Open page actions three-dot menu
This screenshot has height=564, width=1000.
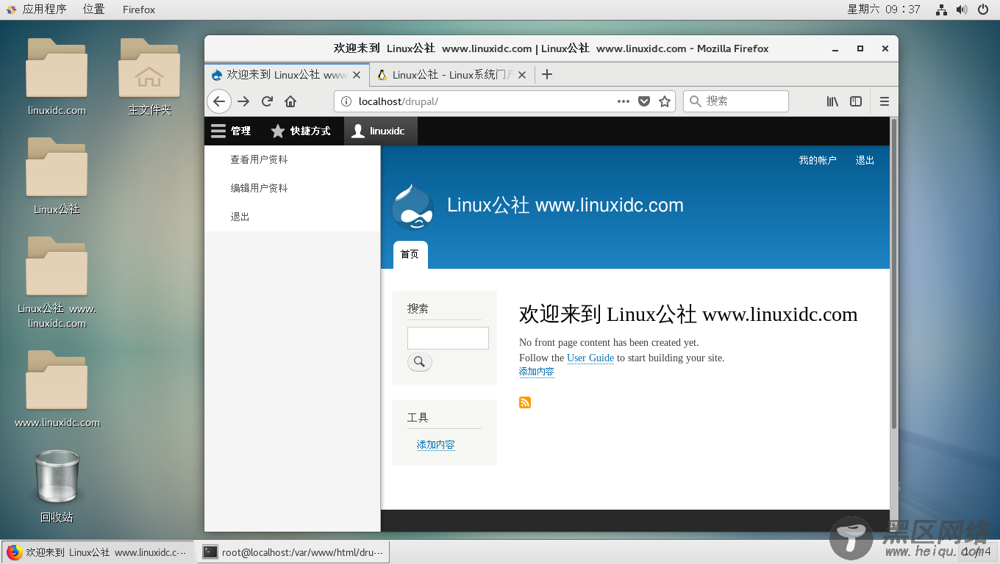[x=623, y=101]
